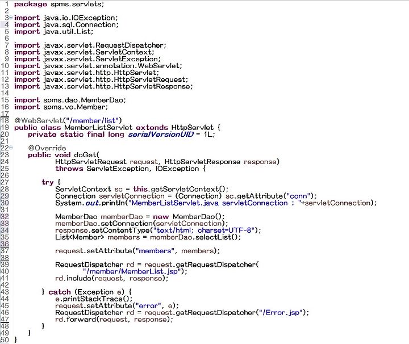Click the 'package spms.servlets;' line
The image size is (409, 344).
pos(59,4)
